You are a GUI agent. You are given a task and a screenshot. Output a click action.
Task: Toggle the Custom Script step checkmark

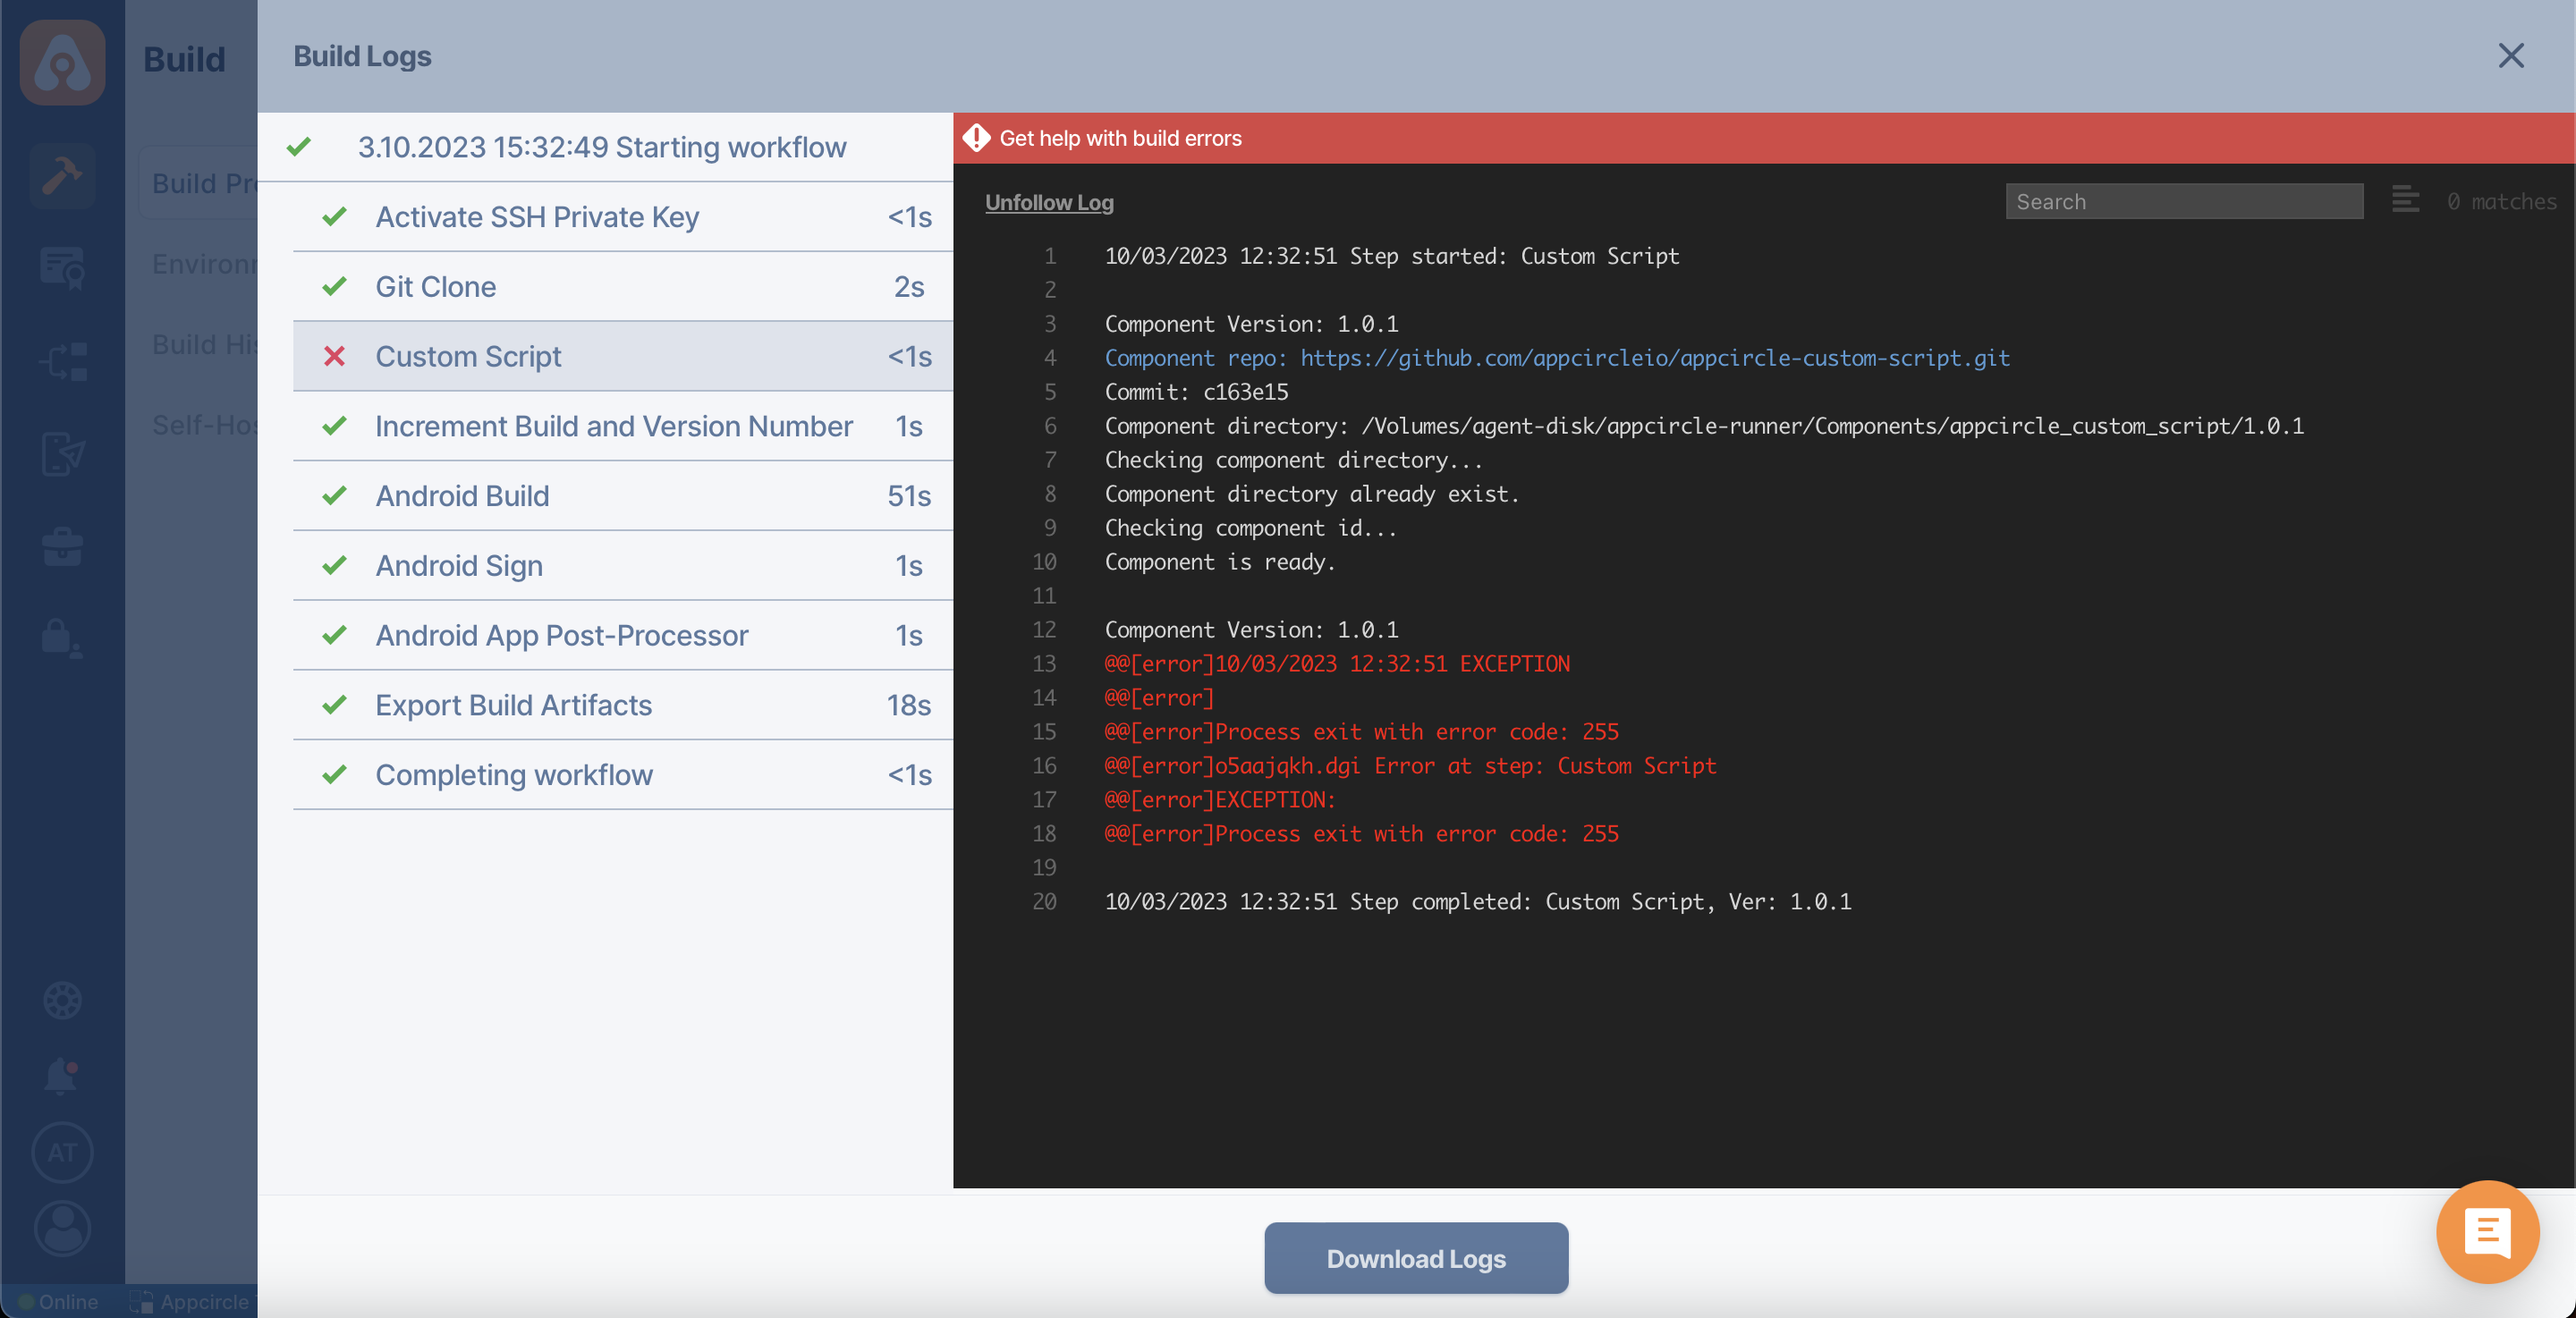tap(331, 355)
